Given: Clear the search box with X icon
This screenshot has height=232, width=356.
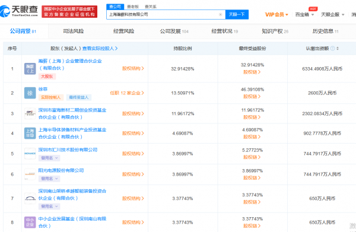Looking at the screenshot, I should point(220,14).
